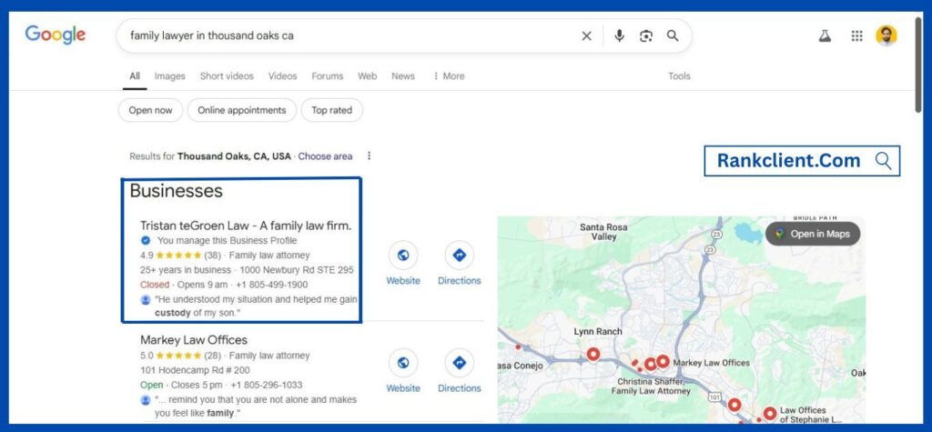Open Tristan teGroen Law business listing title
Viewport: 932px width, 432px height.
coord(246,226)
